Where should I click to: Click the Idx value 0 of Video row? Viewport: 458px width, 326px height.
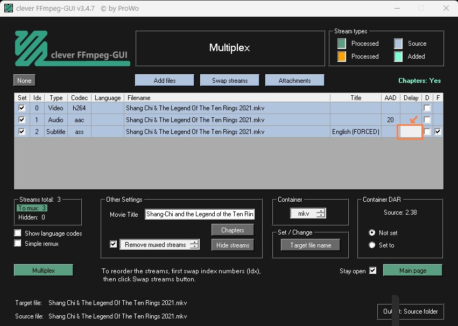[x=37, y=108]
